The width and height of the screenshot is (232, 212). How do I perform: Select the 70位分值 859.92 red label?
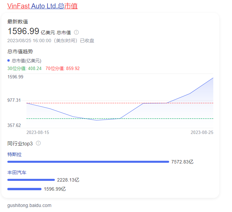pyautogui.click(x=63, y=68)
